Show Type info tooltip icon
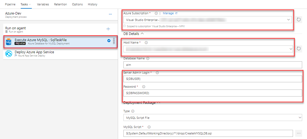The image size is (307, 139). click(133, 111)
